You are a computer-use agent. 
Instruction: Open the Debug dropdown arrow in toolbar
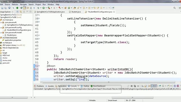click(x=41, y=8)
